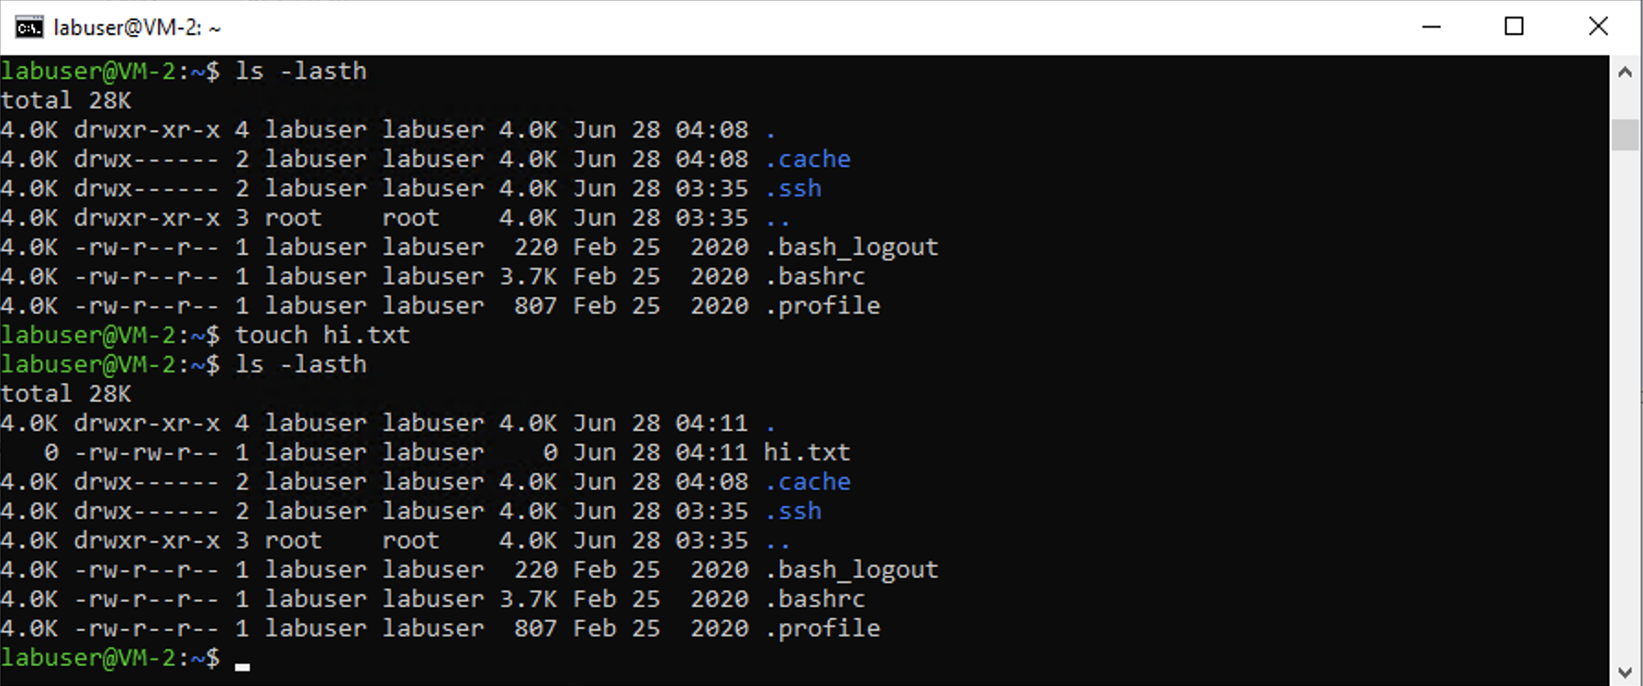Click the .profile filename in the listing
The height and width of the screenshot is (686, 1643).
coord(821,304)
